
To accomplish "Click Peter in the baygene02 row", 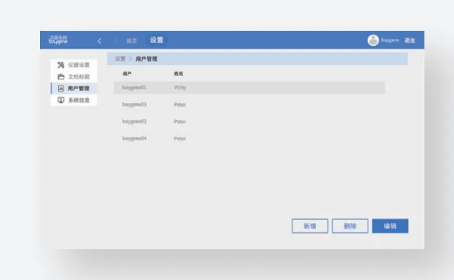I will [x=180, y=122].
